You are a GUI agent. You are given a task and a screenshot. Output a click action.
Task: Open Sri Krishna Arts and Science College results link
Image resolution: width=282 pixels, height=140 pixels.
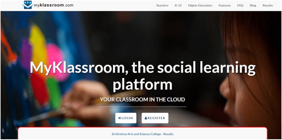(x=142, y=134)
